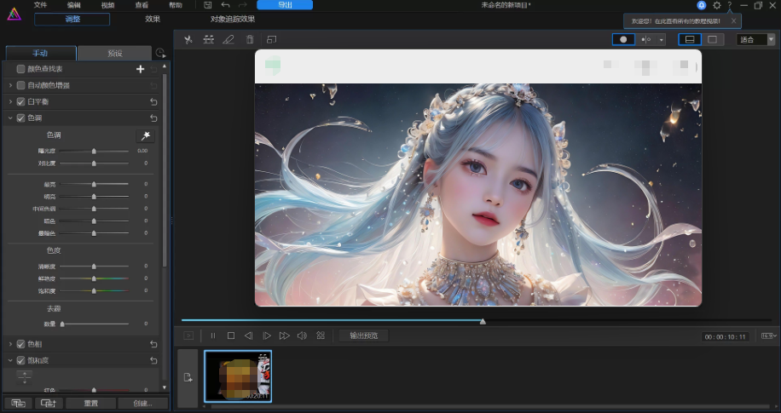Click the trash delete icon in toolbar
This screenshot has width=781, height=413.
point(250,39)
